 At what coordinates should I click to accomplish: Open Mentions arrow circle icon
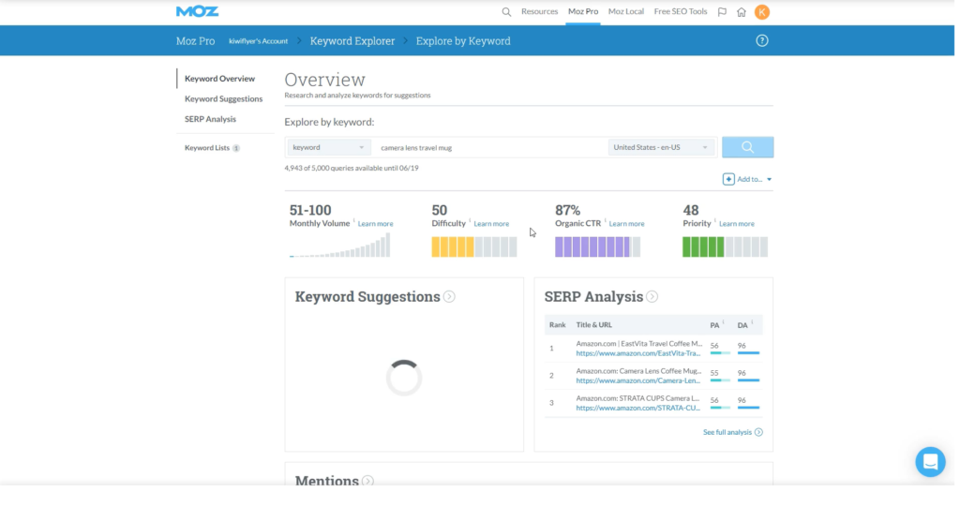tap(367, 481)
